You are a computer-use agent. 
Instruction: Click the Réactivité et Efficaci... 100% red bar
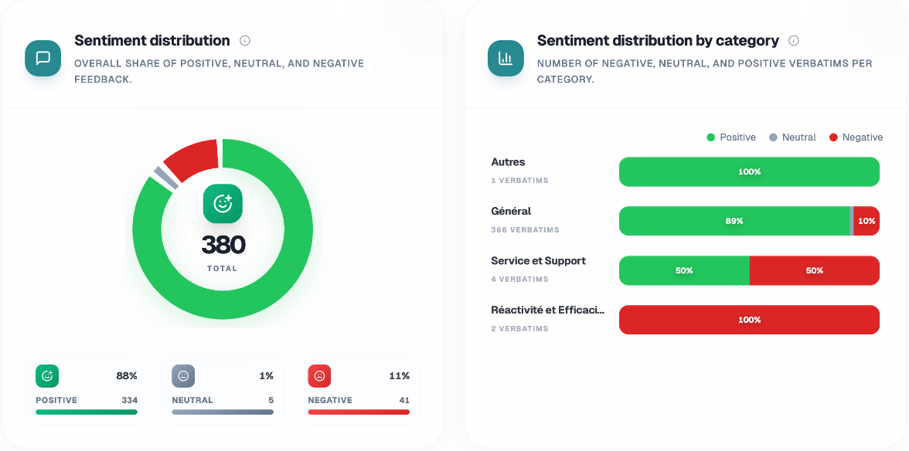click(x=749, y=320)
